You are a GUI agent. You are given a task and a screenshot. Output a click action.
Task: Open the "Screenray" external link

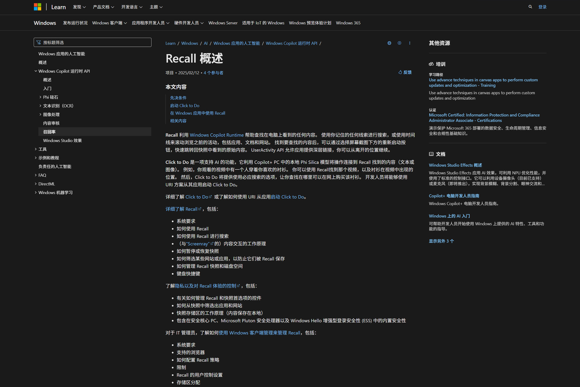coord(200,244)
